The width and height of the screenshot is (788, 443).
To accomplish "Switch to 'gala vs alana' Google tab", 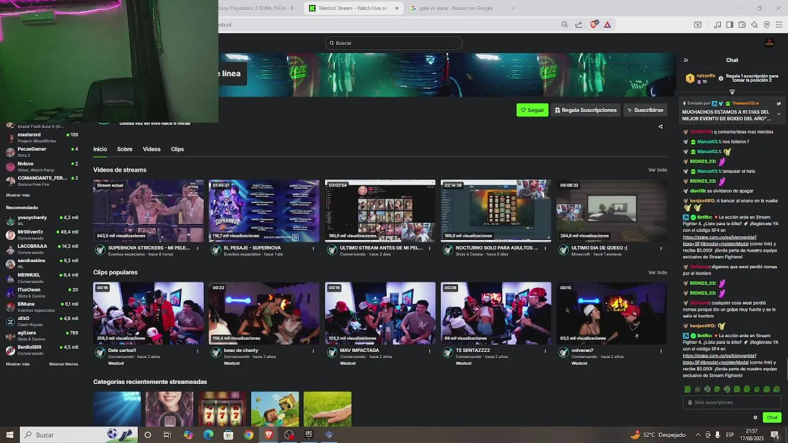I will click(x=456, y=8).
